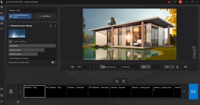Click the Add effect button
The image size is (200, 105).
click(x=44, y=16)
